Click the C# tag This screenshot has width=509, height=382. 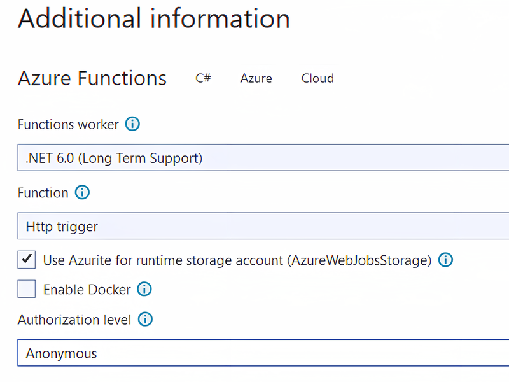tap(203, 78)
